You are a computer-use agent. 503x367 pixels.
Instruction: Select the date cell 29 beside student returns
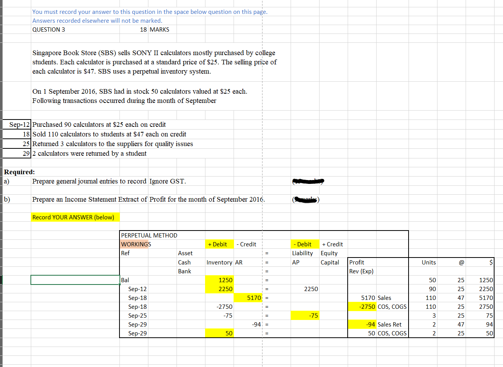17,153
